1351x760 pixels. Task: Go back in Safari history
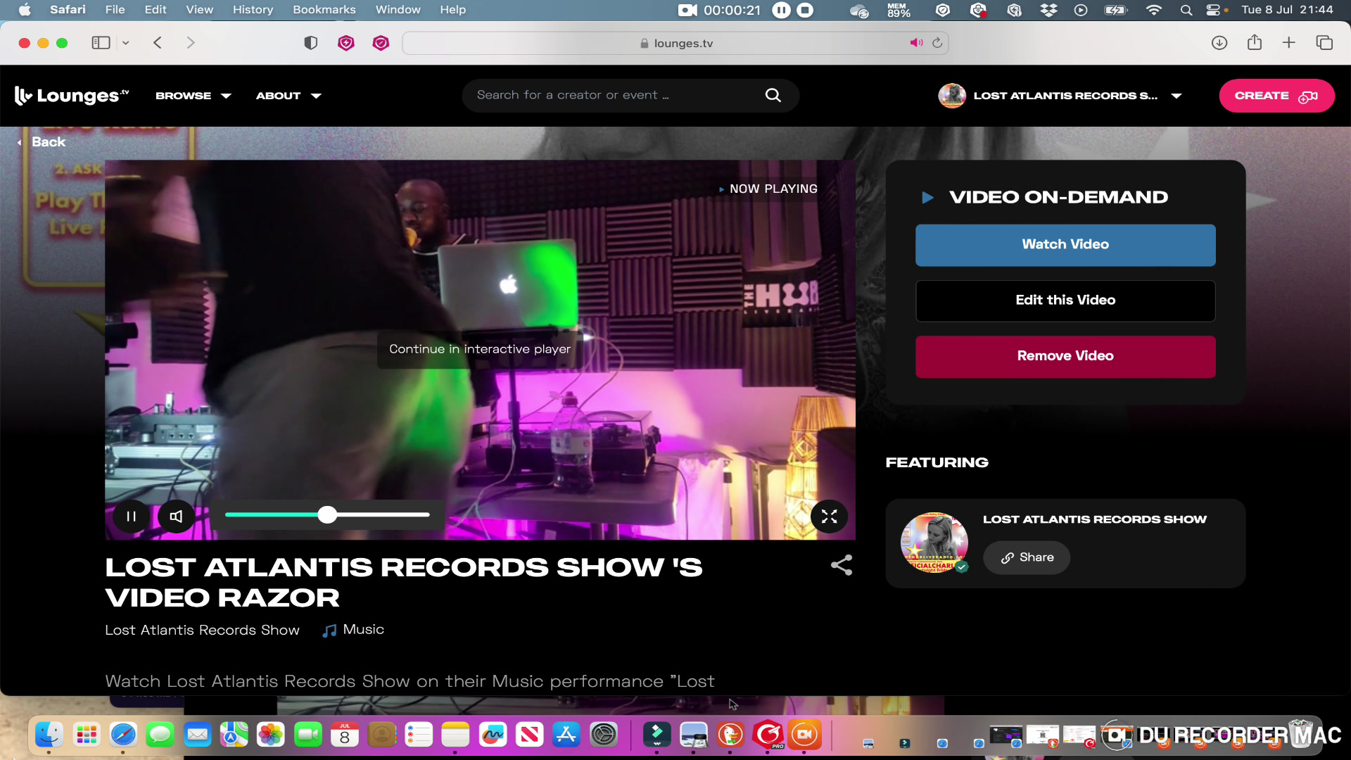click(x=158, y=43)
